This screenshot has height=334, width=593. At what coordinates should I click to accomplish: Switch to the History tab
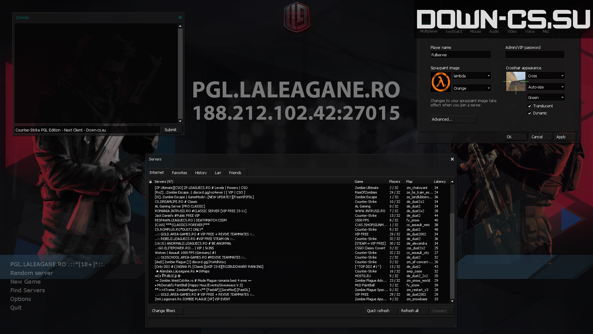(x=203, y=173)
